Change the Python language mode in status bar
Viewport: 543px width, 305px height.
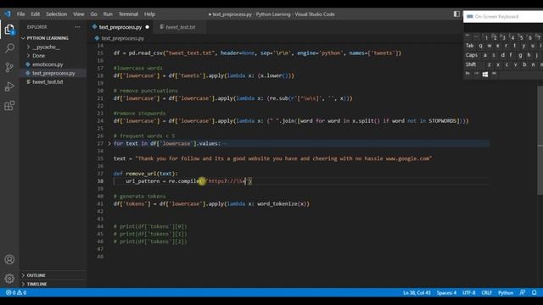(506, 292)
